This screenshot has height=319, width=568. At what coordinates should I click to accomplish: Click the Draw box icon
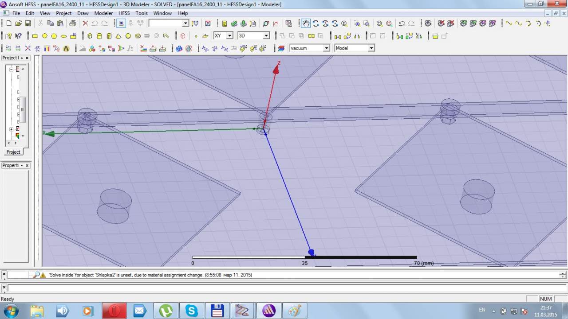[x=89, y=36]
